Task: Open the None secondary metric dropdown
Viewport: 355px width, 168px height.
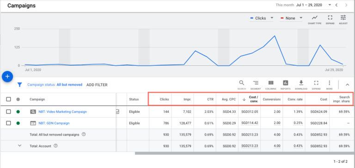Action: pyautogui.click(x=291, y=18)
